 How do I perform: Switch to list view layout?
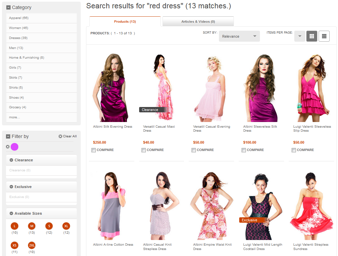click(x=324, y=36)
